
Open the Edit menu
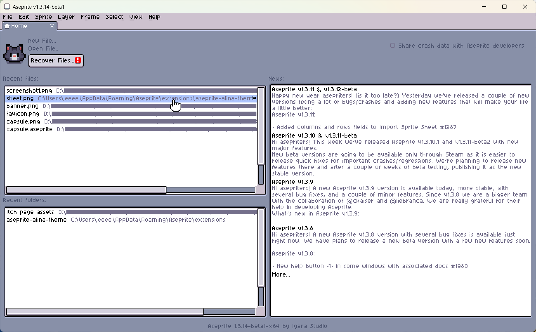click(24, 17)
